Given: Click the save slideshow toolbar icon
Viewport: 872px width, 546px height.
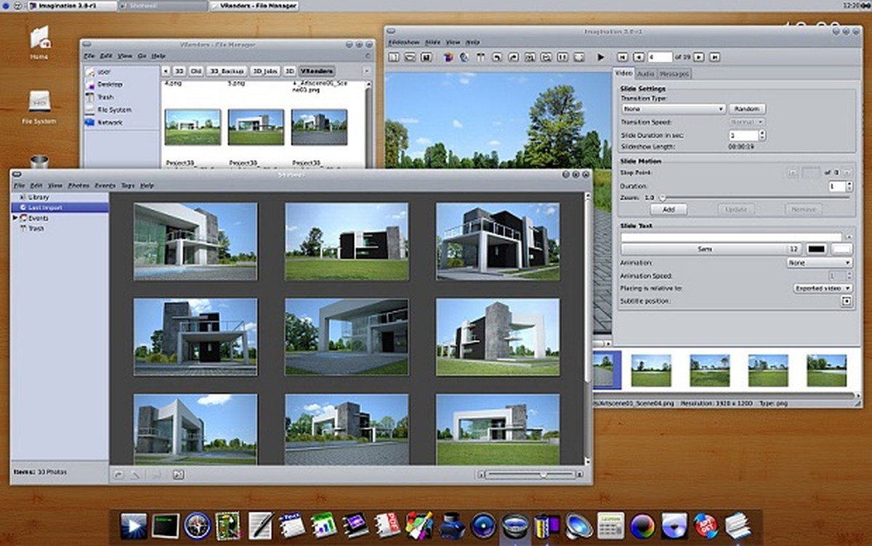Looking at the screenshot, I should click(x=425, y=57).
